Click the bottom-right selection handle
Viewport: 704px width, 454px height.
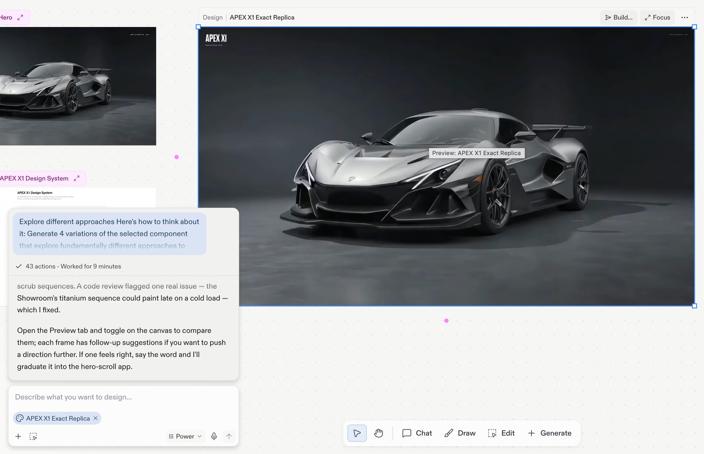tap(694, 306)
